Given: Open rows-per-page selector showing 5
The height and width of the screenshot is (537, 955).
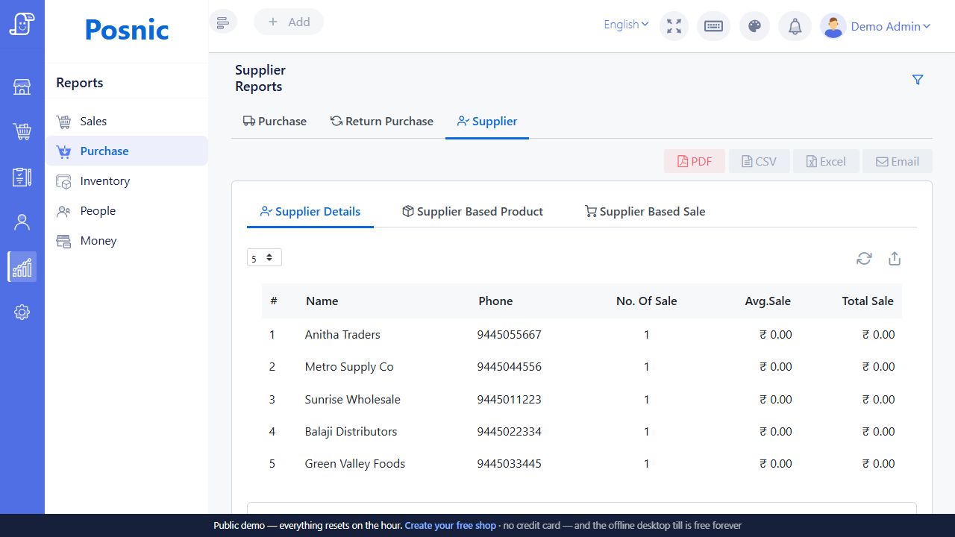Looking at the screenshot, I should pos(264,257).
